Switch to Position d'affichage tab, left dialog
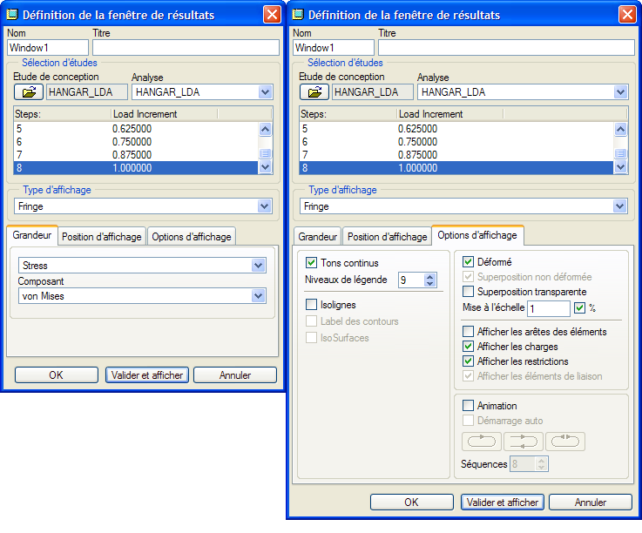This screenshot has height=533, width=642. 102,237
